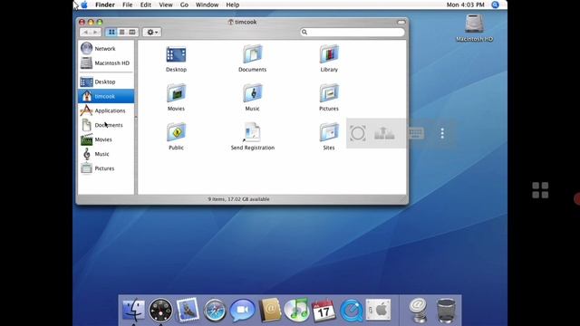
Task: Select Macintosh HD in the sidebar
Action: coord(106,63)
